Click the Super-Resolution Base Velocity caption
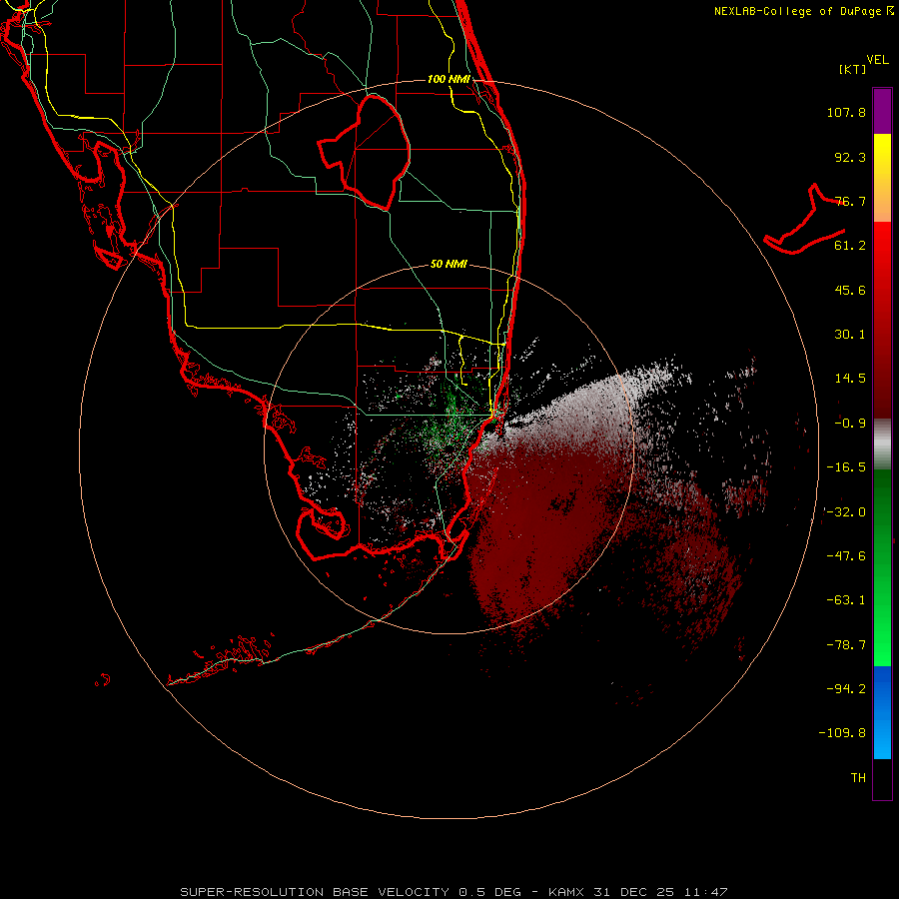The image size is (899, 899). [453, 892]
